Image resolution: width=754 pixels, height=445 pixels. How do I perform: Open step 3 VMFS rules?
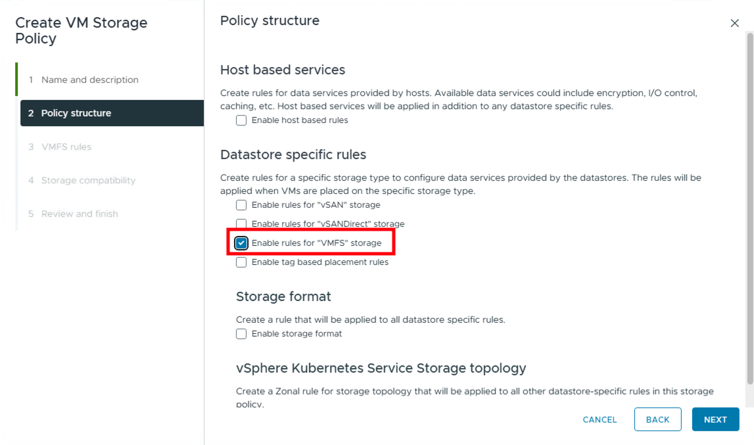pos(66,147)
